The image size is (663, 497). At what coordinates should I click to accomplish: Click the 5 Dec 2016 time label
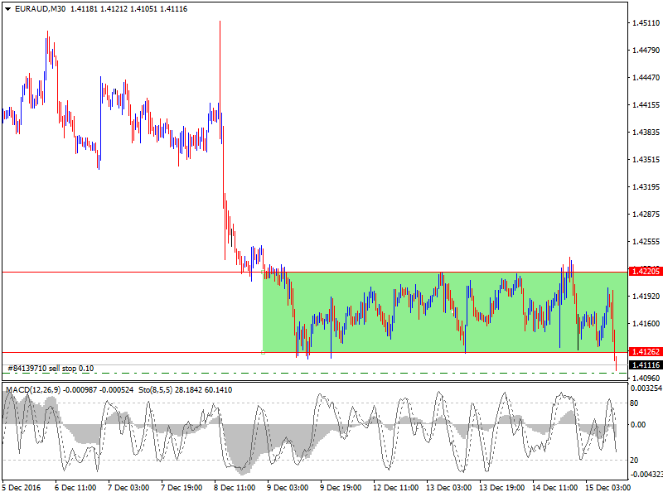[22, 487]
